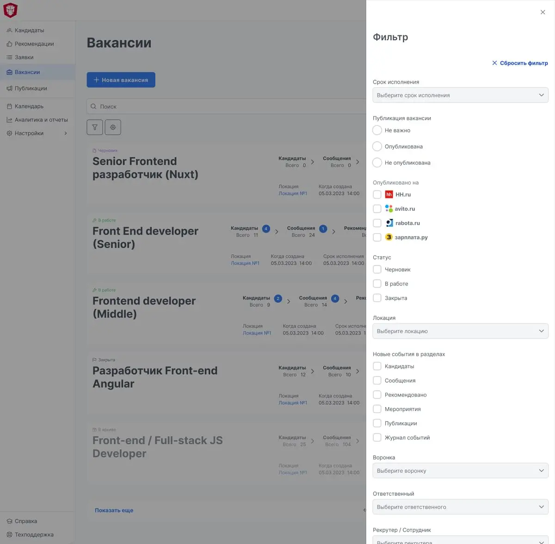
Task: Click the app logo in top-left corner
Action: pyautogui.click(x=10, y=10)
